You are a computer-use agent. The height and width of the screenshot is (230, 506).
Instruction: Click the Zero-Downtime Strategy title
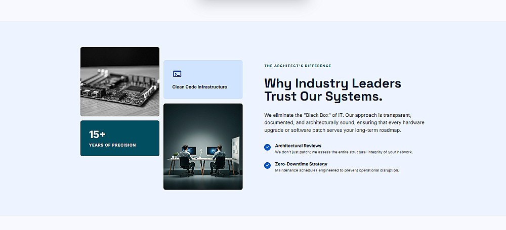tap(301, 164)
